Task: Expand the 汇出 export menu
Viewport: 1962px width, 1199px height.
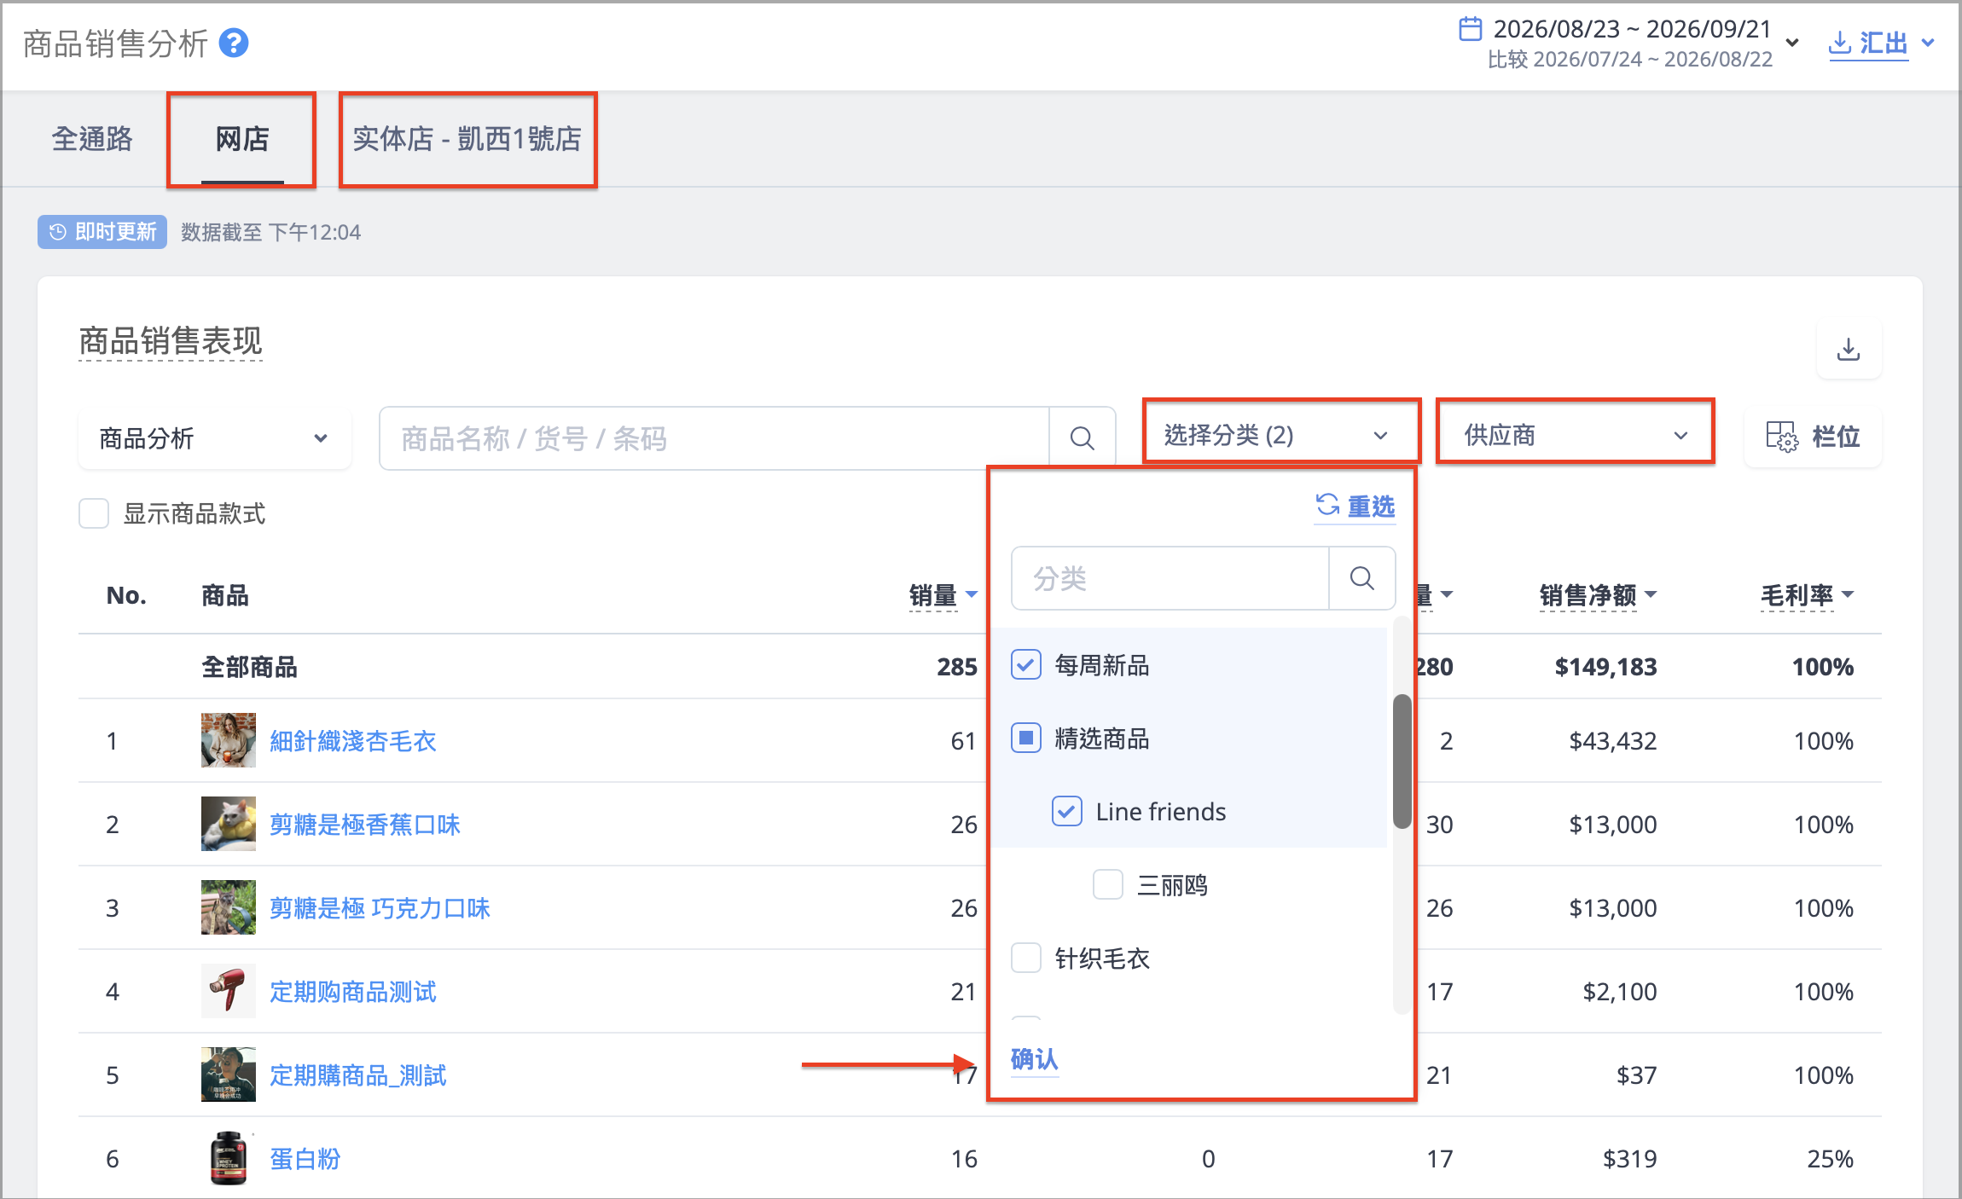Action: tap(1928, 43)
